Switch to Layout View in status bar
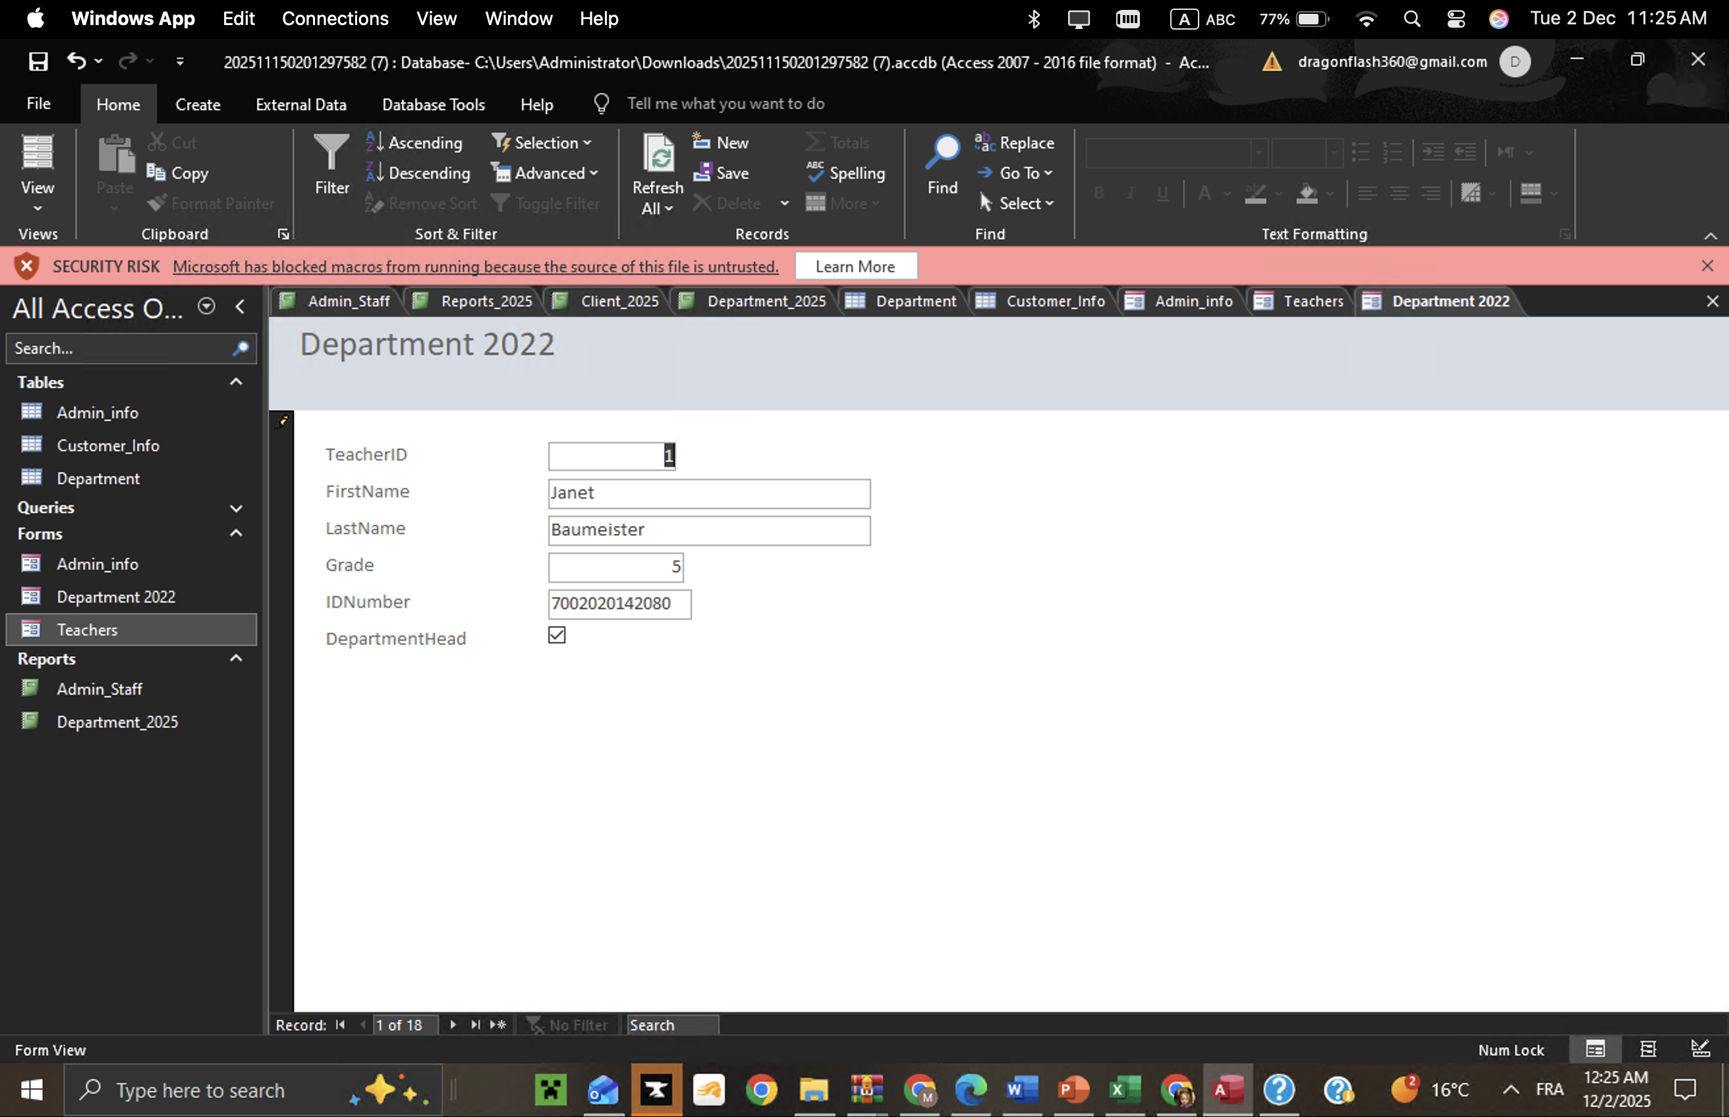The height and width of the screenshot is (1117, 1729). tap(1648, 1049)
